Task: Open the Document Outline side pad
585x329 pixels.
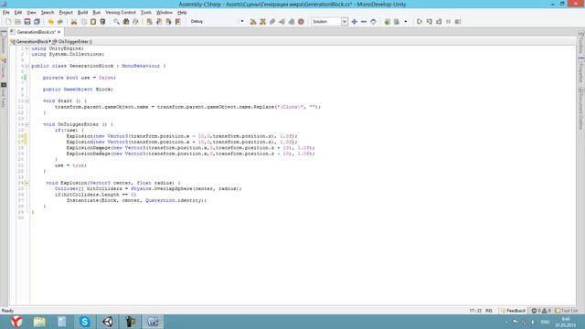Action: click(x=581, y=109)
